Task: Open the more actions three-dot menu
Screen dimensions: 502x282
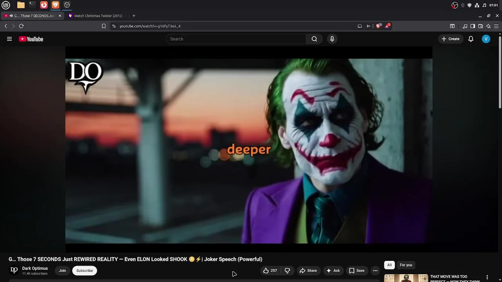Action: 375,271
